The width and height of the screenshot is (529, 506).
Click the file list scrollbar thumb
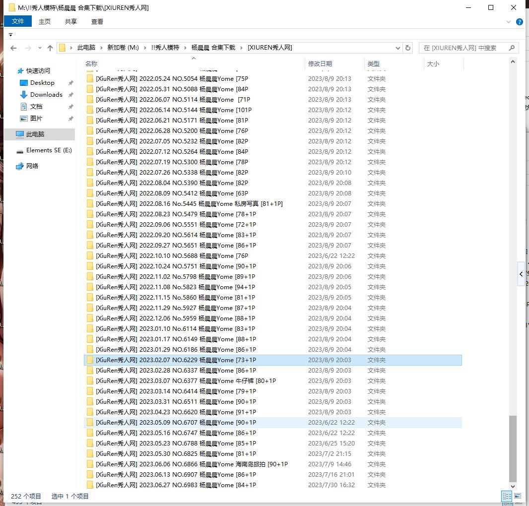(513, 448)
